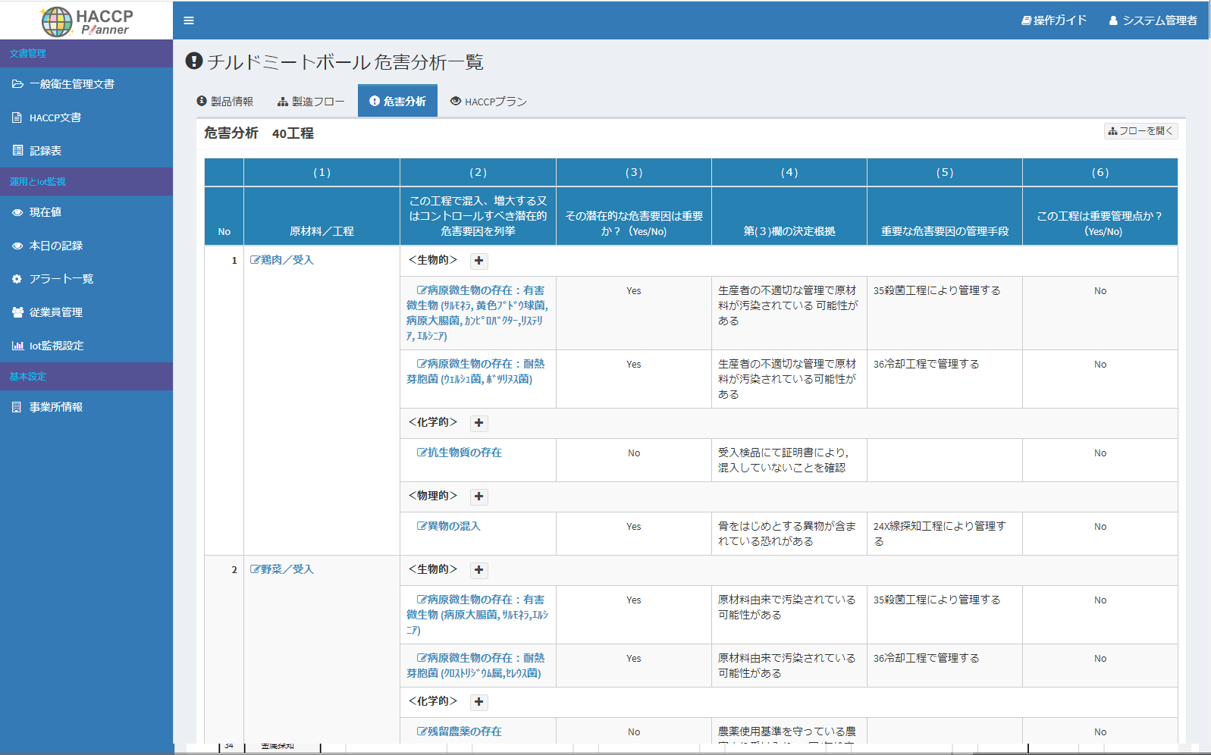
Task: Click the 従業員管理 people icon
Action: pos(17,312)
